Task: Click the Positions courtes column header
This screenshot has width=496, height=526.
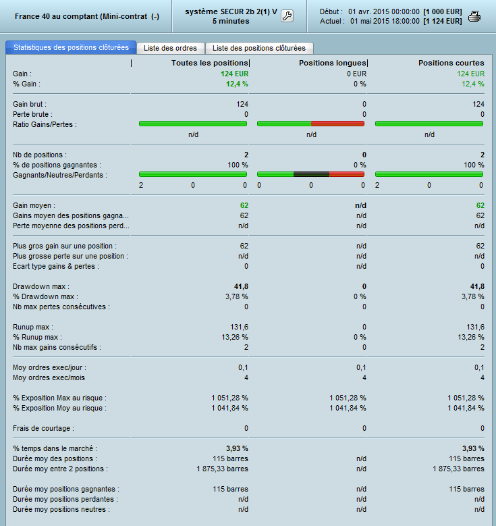Action: click(x=451, y=63)
